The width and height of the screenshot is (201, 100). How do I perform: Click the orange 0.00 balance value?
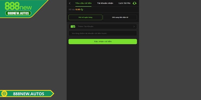78,9
